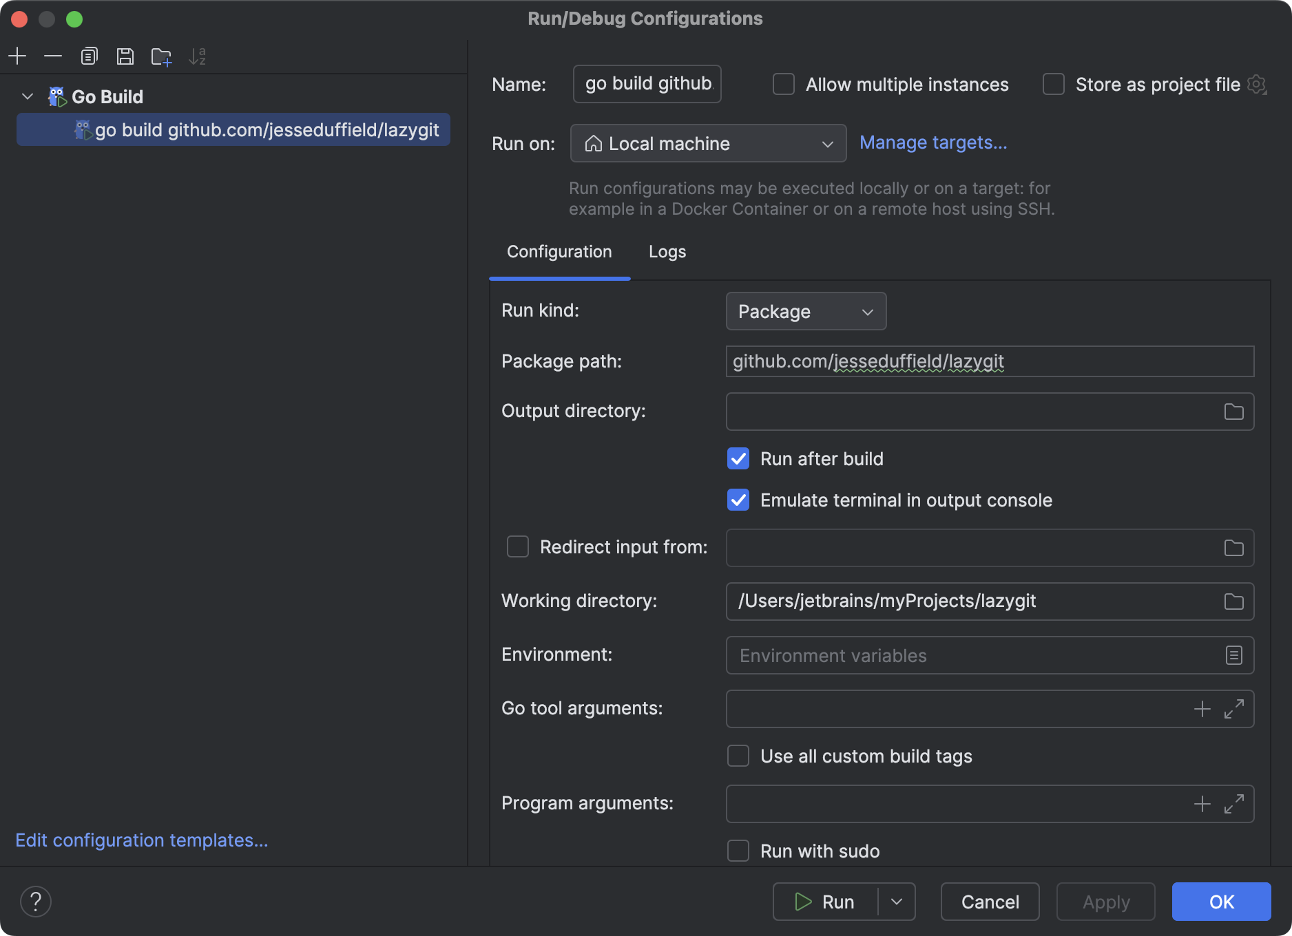Remove the selected configuration

[53, 56]
